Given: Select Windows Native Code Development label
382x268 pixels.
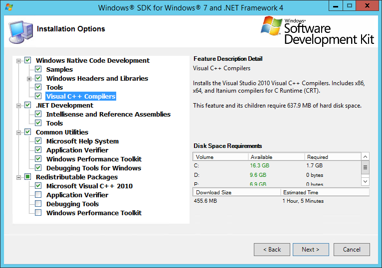Looking at the screenshot, I should pos(93,60).
